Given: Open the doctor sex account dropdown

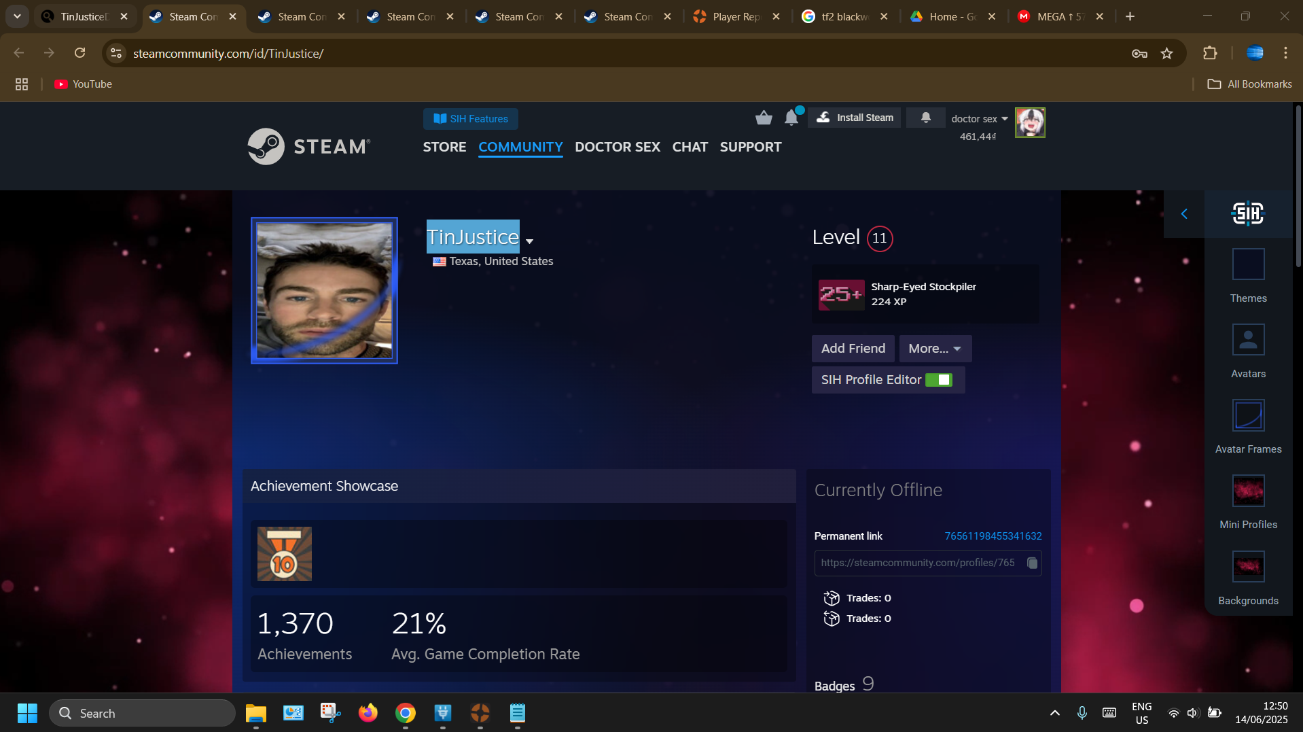Looking at the screenshot, I should [979, 118].
